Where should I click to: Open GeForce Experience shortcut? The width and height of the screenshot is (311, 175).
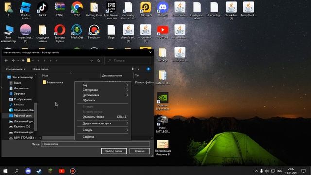tap(163, 101)
